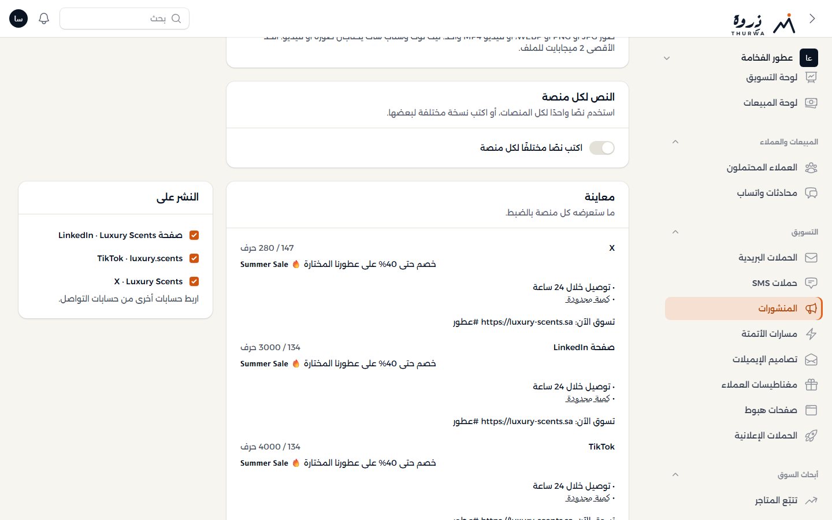Screen dimensions: 832x520
Task: Uncheck the LinkedIn Luxury Scents page checkbox
Action: click(x=194, y=235)
